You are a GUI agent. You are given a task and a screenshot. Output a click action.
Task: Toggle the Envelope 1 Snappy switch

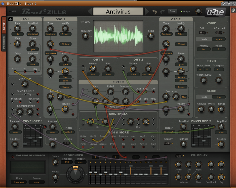66,143
